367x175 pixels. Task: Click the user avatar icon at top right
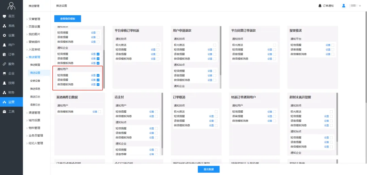coord(344,6)
